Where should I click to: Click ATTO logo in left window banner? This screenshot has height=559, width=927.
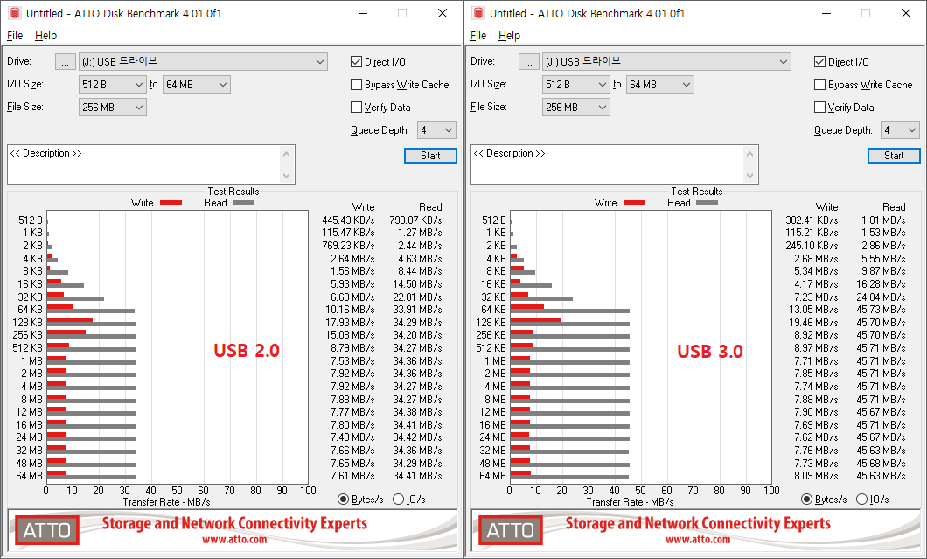tap(46, 530)
